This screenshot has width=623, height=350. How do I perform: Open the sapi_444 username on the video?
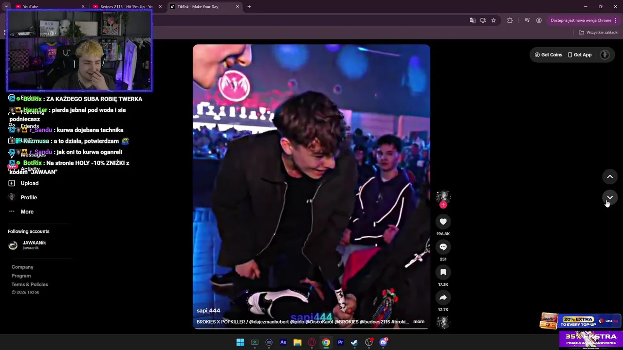pyautogui.click(x=208, y=311)
